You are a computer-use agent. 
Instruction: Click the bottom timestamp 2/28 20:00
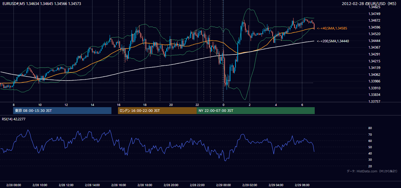[x=171, y=185]
